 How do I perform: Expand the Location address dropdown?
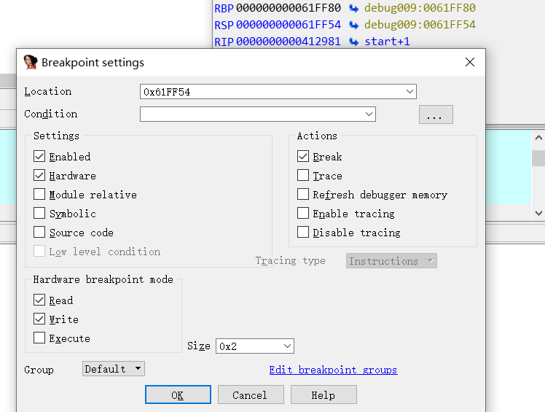coord(409,92)
